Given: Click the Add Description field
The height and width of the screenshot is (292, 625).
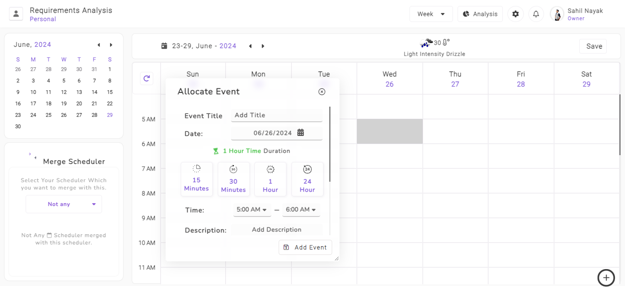Looking at the screenshot, I should click(277, 230).
